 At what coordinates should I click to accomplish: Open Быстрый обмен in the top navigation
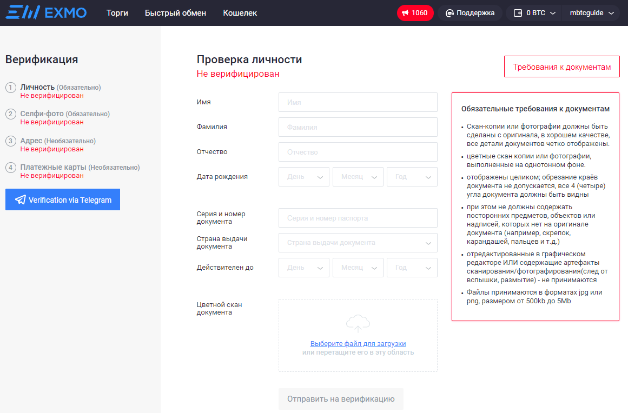click(x=175, y=13)
